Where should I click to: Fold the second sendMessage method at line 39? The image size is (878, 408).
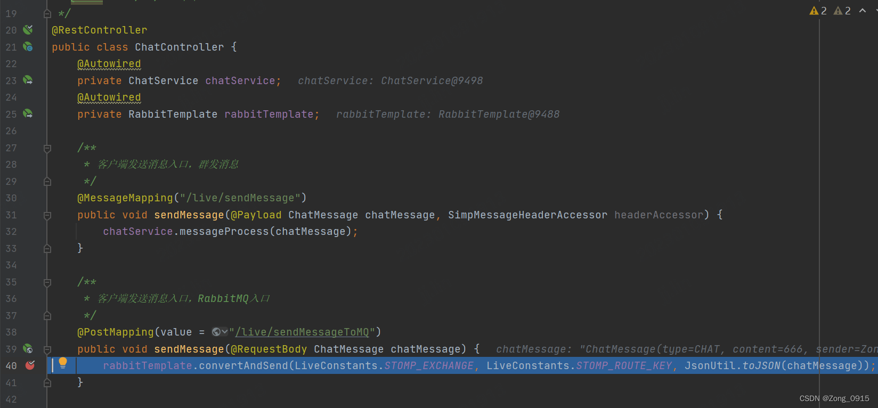(47, 349)
